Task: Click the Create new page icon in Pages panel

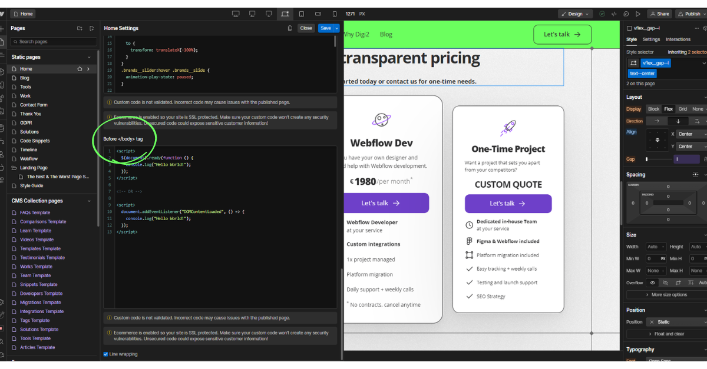Action: tap(91, 28)
